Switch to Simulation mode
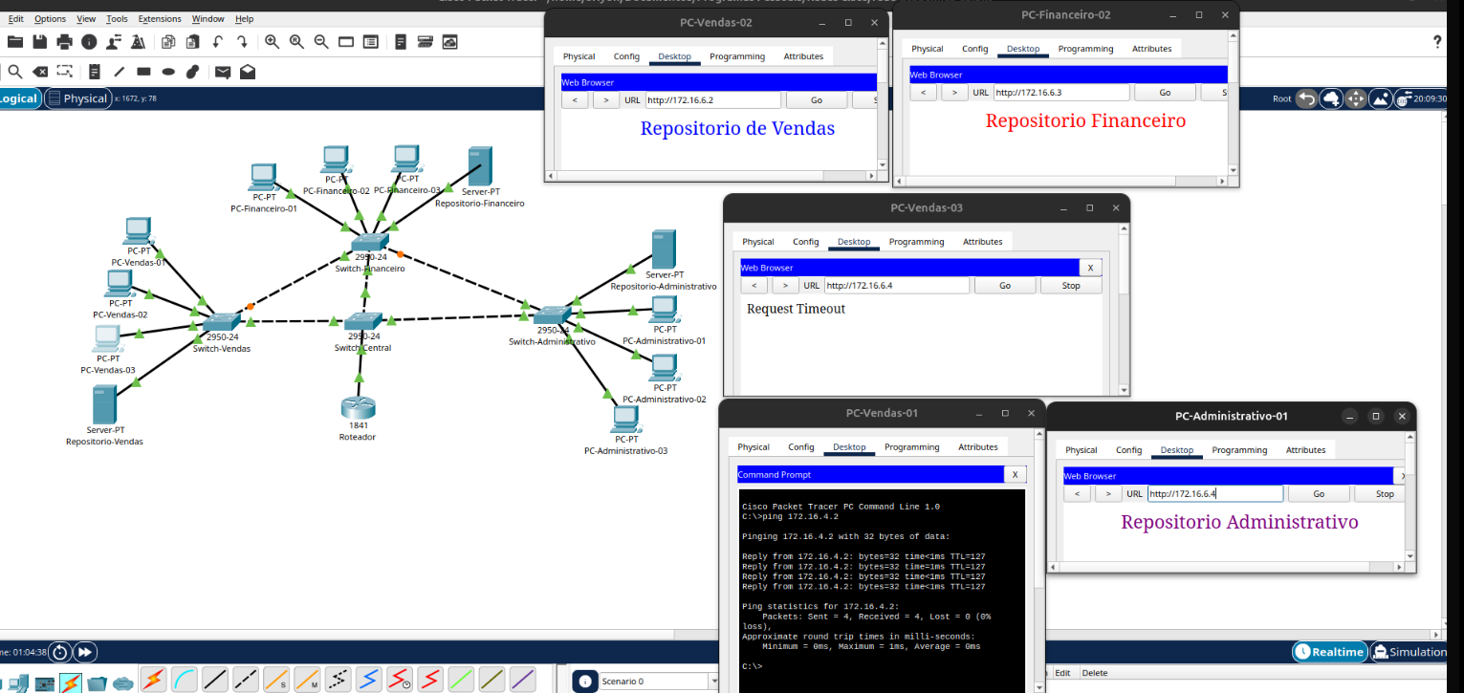This screenshot has width=1464, height=693. [1409, 652]
